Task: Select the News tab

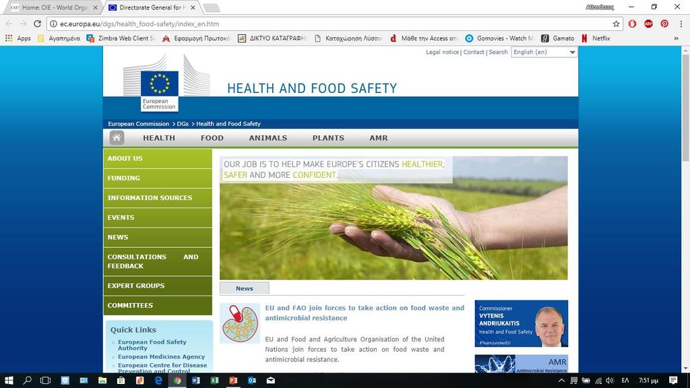Action: pyautogui.click(x=244, y=288)
